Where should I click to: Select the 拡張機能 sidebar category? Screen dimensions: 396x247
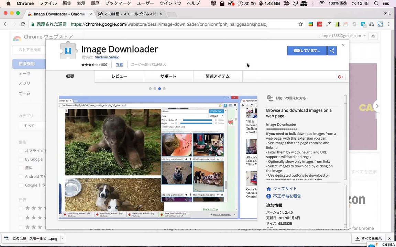(x=29, y=64)
